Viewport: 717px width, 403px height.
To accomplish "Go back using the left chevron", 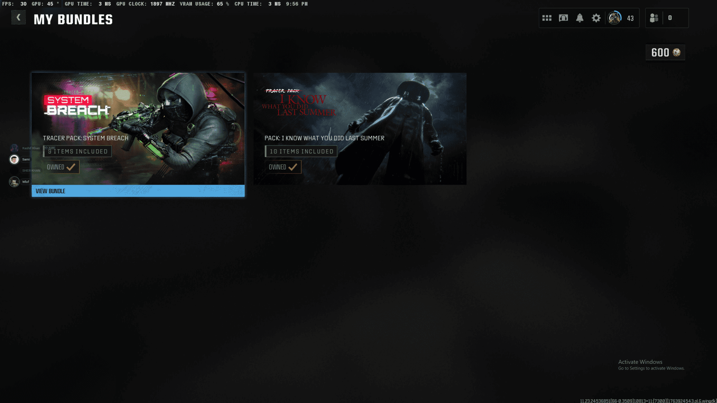I will click(x=18, y=18).
